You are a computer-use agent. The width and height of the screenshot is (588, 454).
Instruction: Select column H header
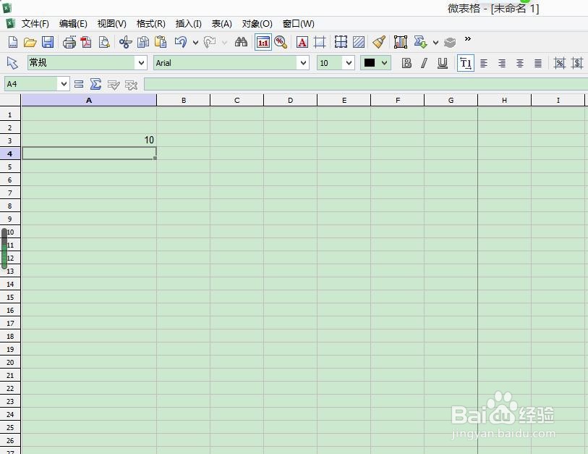click(504, 100)
